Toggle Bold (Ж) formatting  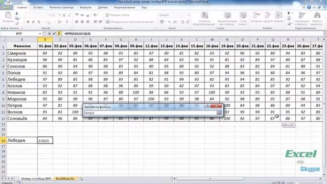28,21
